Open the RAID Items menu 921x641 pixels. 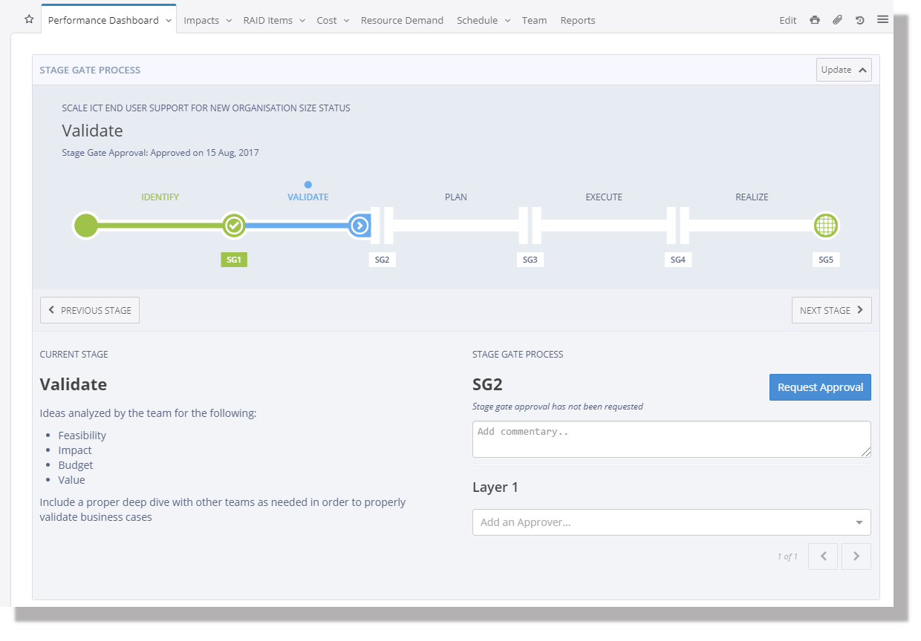point(274,20)
